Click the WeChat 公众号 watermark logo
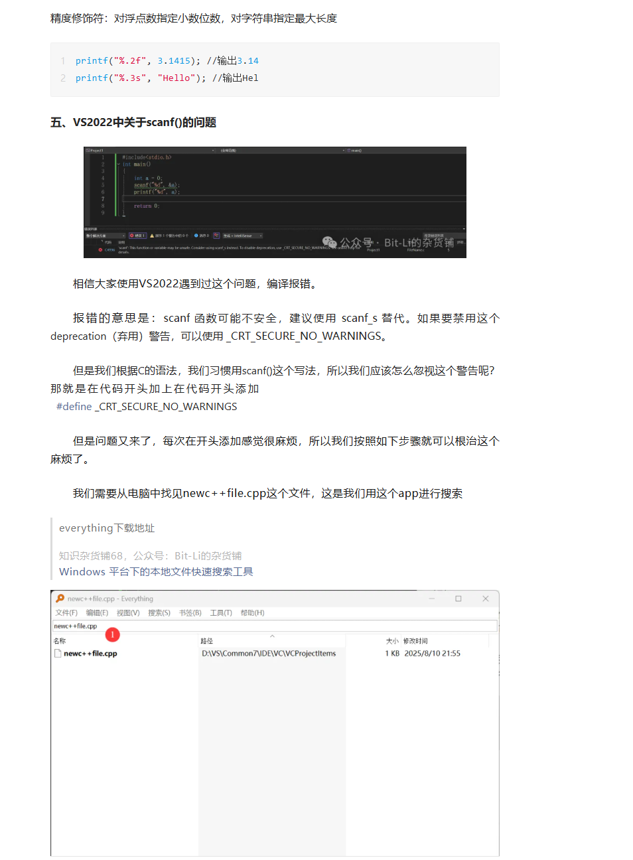Screen dimensions: 633x860 coord(330,243)
